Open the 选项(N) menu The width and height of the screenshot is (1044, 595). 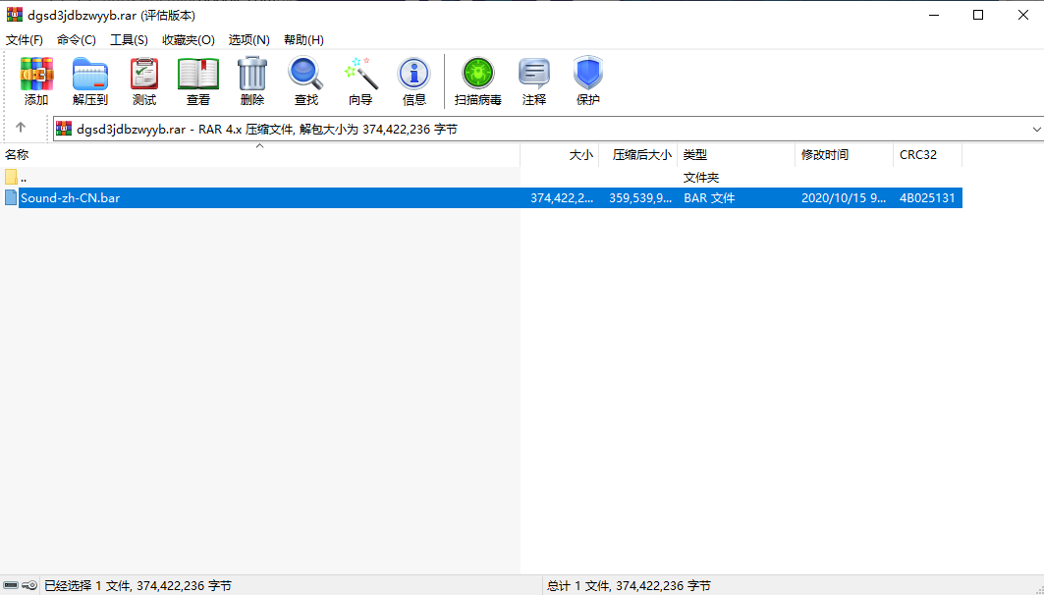click(x=249, y=40)
